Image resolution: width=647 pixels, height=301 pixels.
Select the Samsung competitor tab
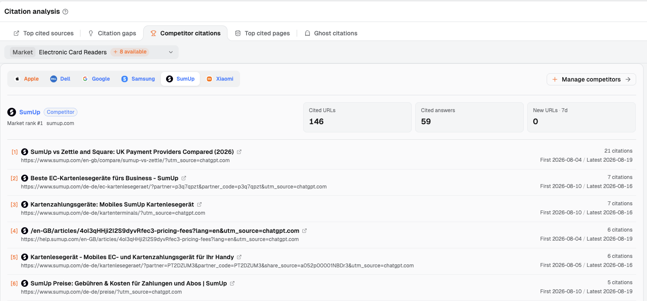tap(138, 79)
